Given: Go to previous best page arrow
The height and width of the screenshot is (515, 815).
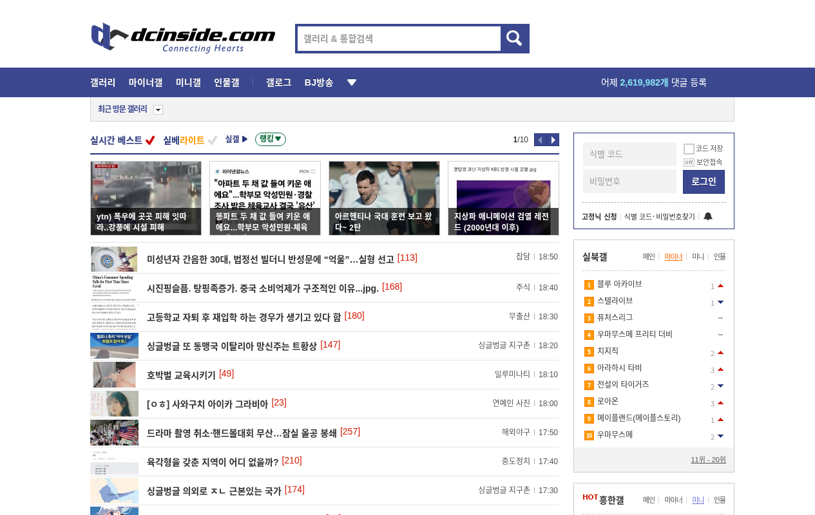Looking at the screenshot, I should click(541, 140).
